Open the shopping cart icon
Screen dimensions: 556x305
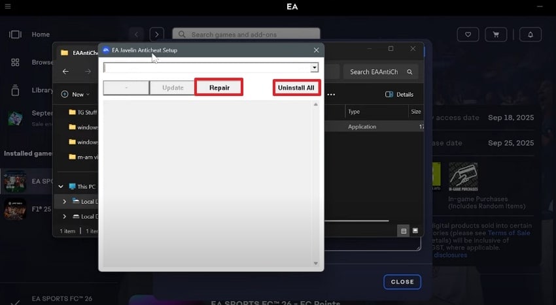[496, 35]
